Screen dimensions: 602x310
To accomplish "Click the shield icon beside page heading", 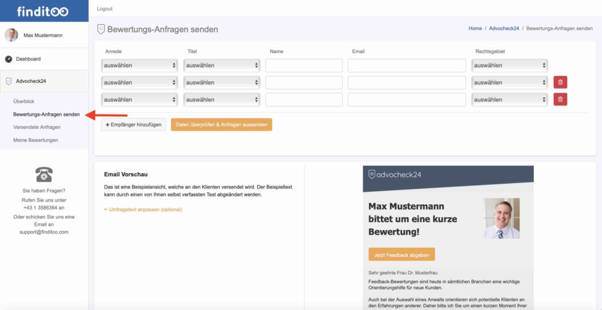I will [101, 29].
